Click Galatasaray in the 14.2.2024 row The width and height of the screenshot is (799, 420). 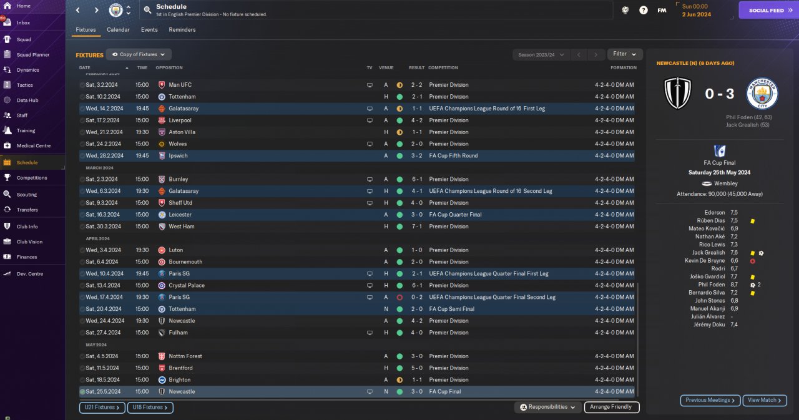tap(184, 109)
